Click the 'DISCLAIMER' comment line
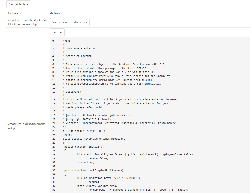The width and height of the screenshot is (250, 193). [72, 92]
